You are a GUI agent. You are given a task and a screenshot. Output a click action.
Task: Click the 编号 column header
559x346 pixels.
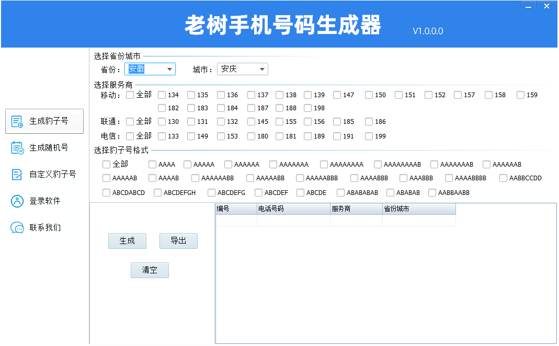(x=236, y=209)
